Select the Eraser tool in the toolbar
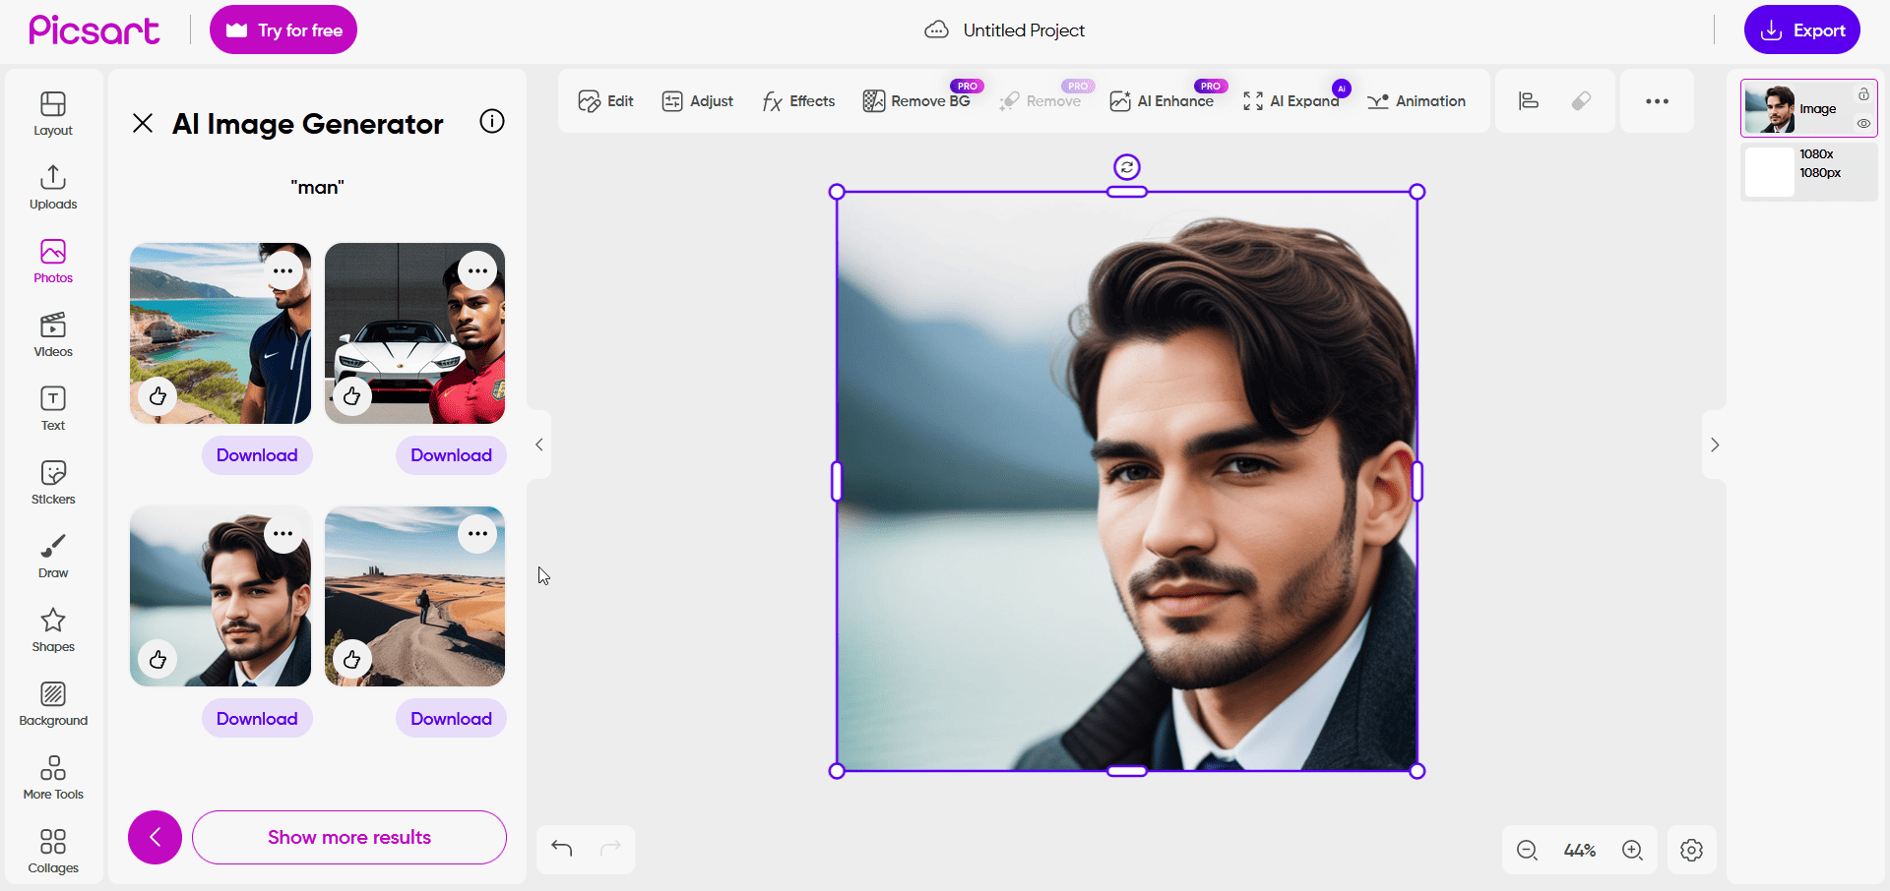The height and width of the screenshot is (891, 1890). click(1582, 100)
